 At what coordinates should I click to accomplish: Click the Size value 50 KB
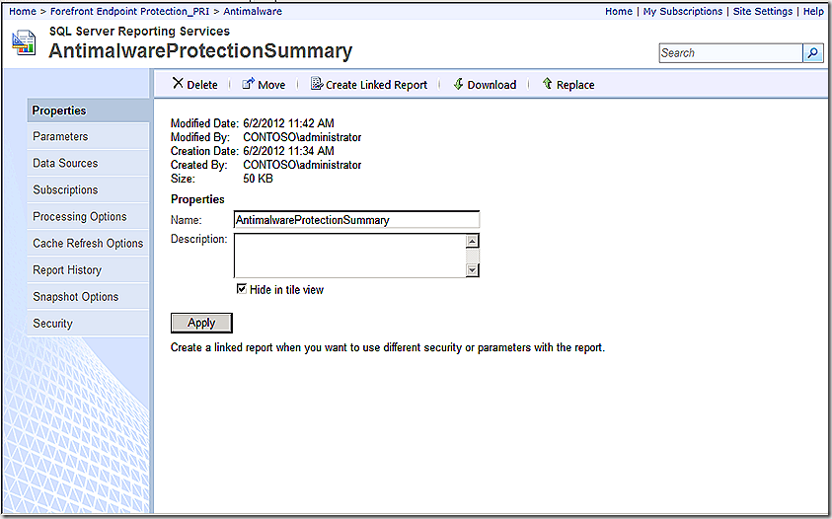click(x=258, y=179)
